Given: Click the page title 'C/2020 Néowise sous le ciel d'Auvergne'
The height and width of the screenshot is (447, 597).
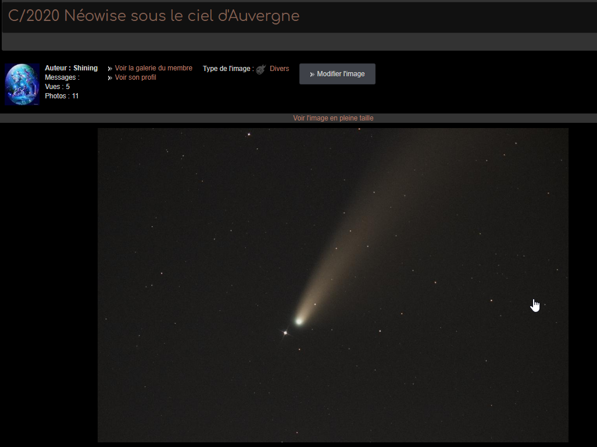Looking at the screenshot, I should click(154, 16).
